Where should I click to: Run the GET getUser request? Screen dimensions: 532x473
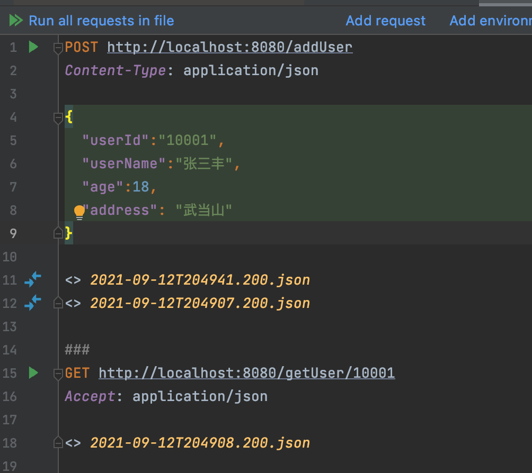click(33, 373)
